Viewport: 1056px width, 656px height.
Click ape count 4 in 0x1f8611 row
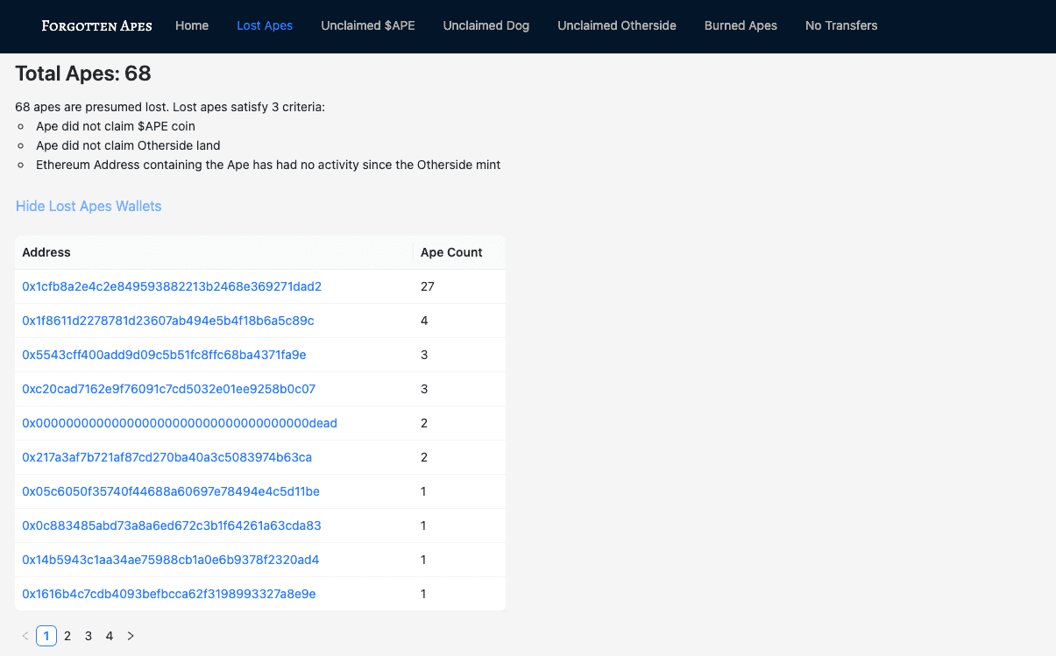tap(424, 321)
